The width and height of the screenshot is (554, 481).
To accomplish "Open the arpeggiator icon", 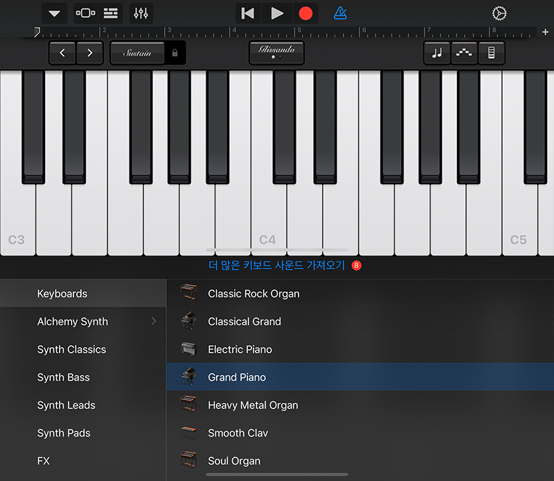I will pyautogui.click(x=464, y=53).
